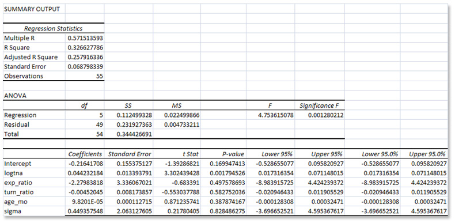Click logtna coefficient 0.044232184
Image resolution: width=455 pixels, height=223 pixels.
(85, 173)
